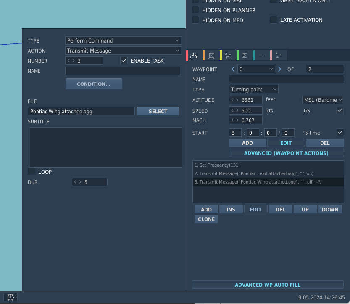350x304 pixels.
Task: Select action 2 Pontiac Lead attached.ogg
Action: (x=268, y=173)
